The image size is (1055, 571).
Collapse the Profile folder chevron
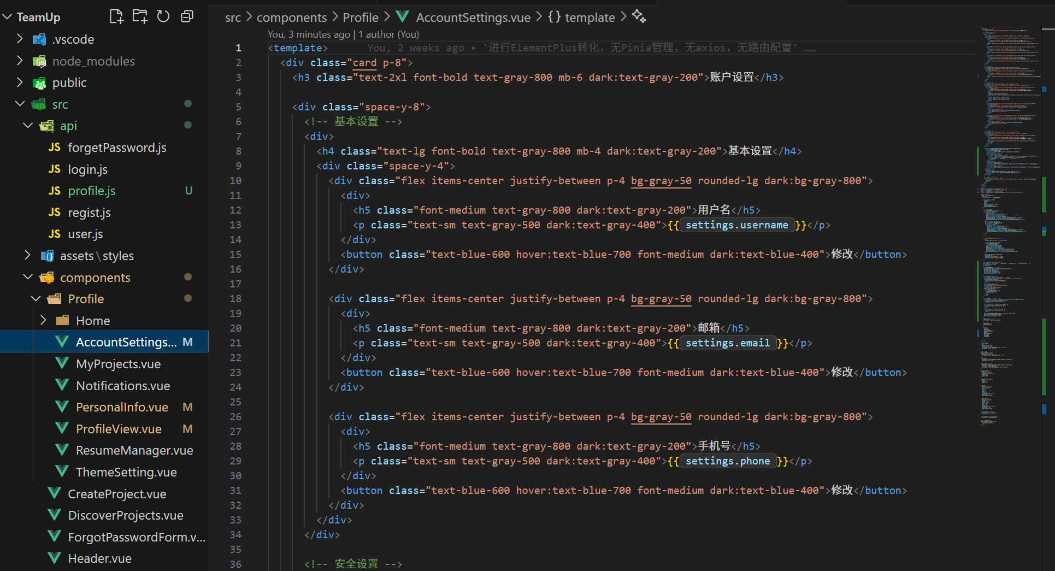point(36,299)
